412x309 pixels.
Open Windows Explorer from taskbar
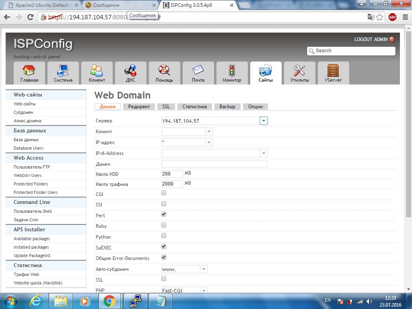tap(61, 301)
